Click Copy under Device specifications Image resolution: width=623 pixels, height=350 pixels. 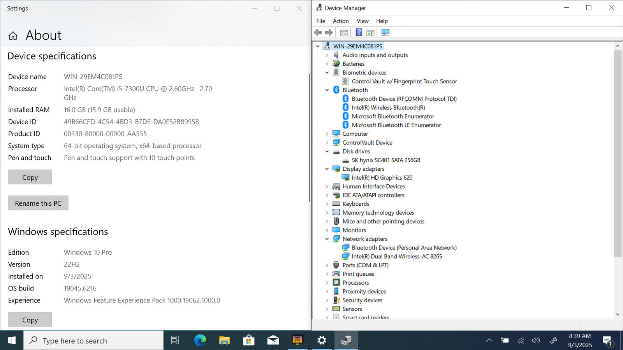point(30,177)
